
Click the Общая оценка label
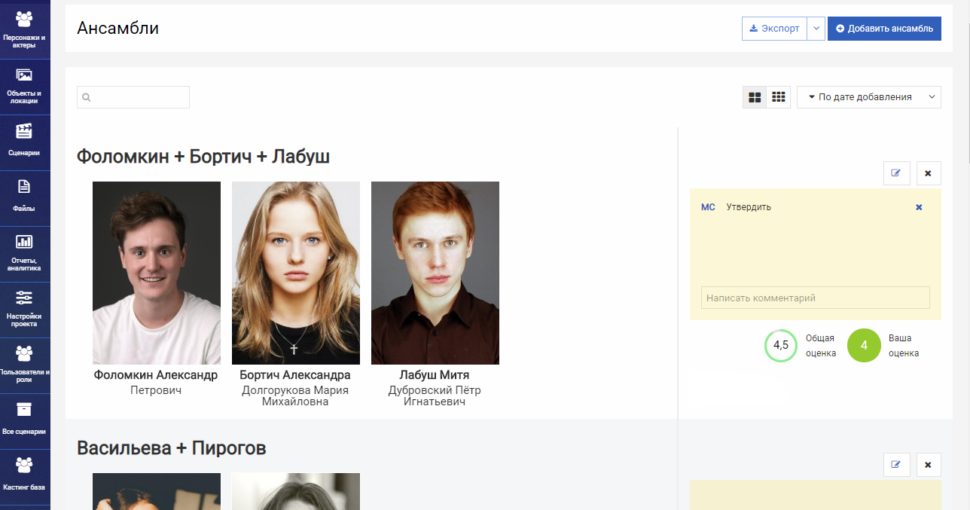(821, 346)
